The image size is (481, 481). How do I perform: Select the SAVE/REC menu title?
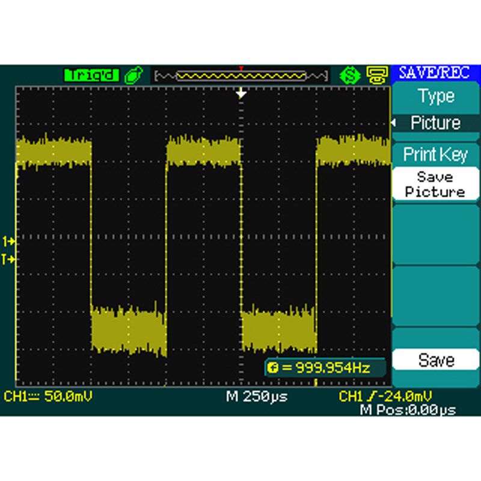coord(434,73)
